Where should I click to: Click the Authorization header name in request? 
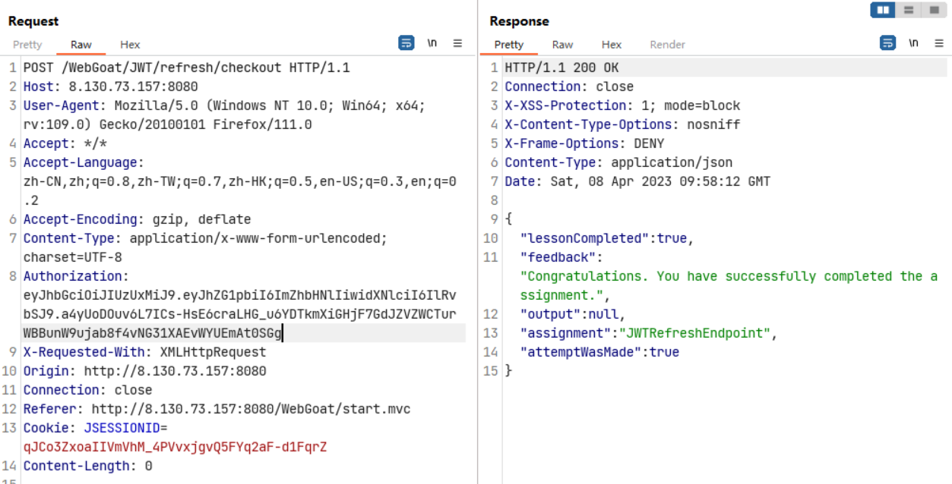click(75, 276)
